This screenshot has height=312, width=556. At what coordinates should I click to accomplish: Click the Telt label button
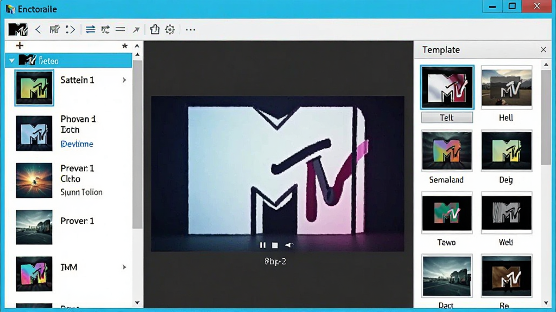447,118
